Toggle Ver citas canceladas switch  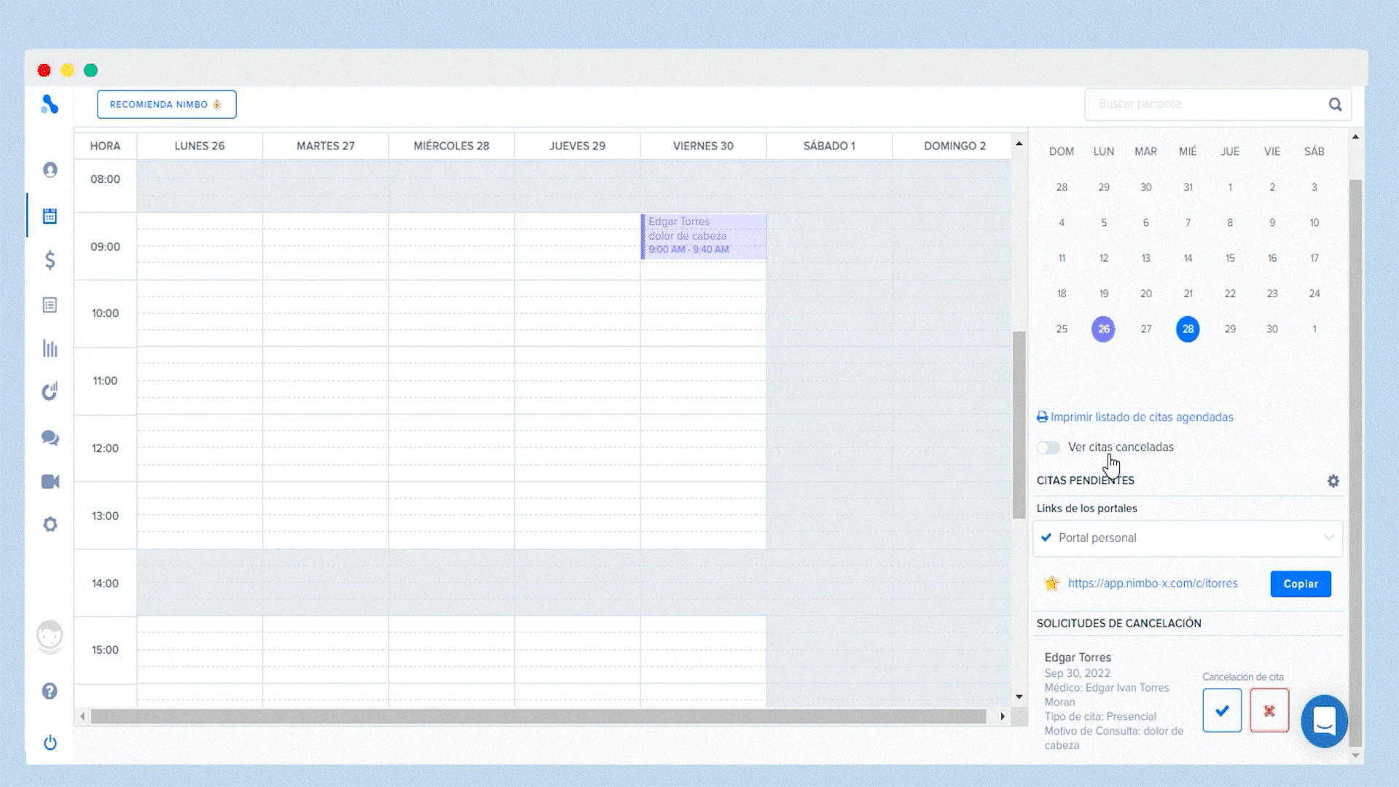coord(1049,447)
